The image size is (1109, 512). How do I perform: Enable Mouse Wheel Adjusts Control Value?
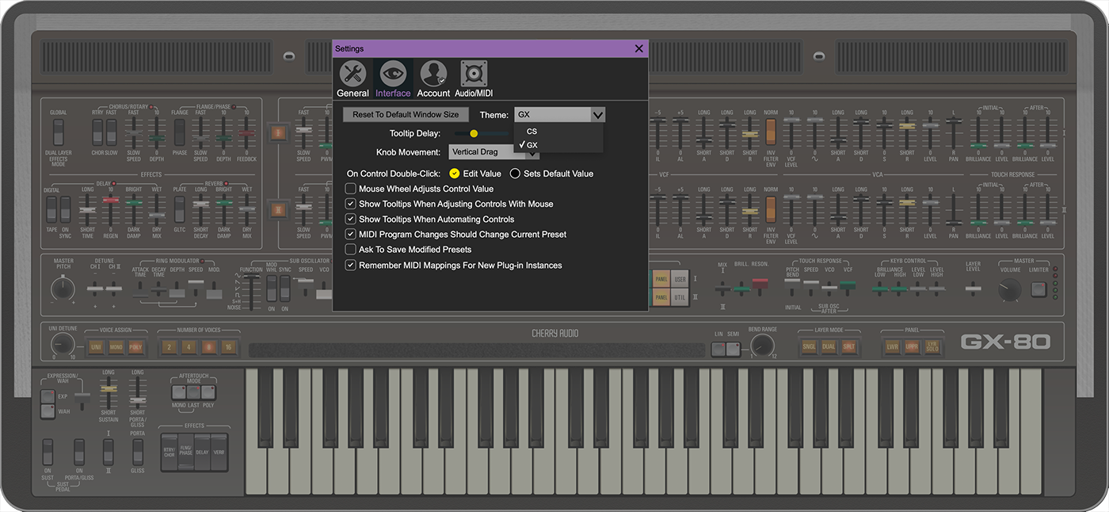(x=350, y=189)
